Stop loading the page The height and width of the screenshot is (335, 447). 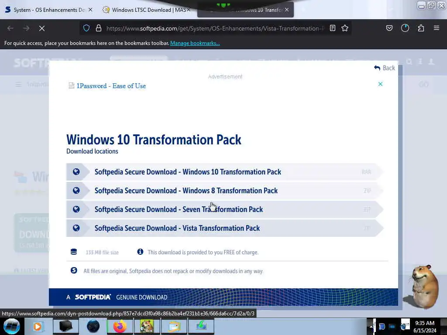click(42, 28)
